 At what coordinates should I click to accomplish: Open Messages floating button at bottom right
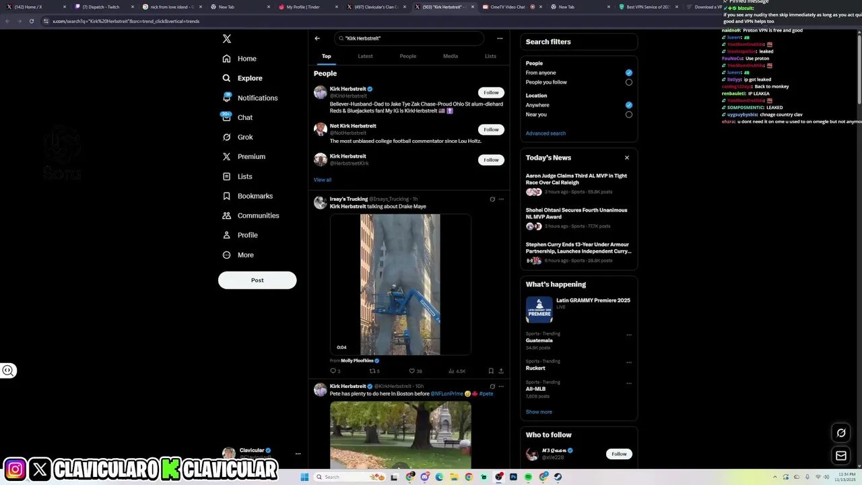841,456
